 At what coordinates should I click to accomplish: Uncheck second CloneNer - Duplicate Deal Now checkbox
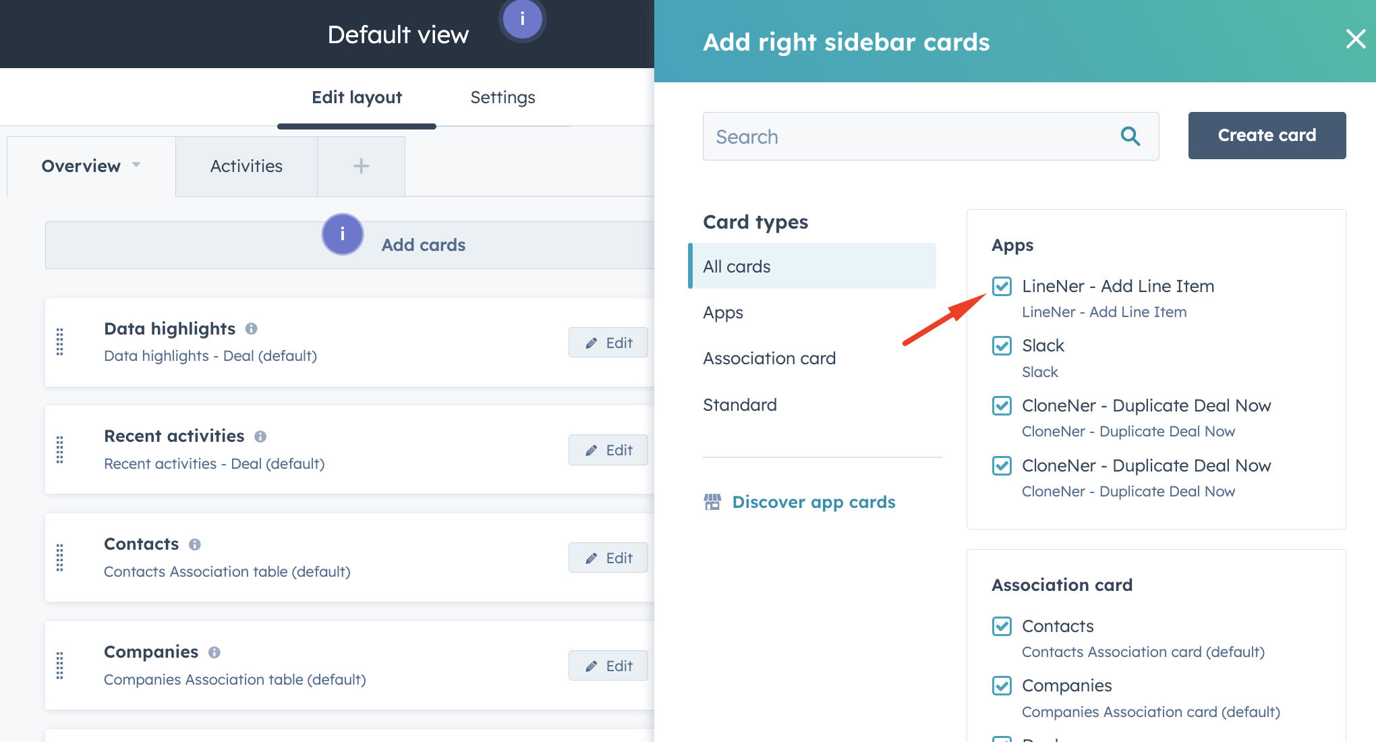[1002, 465]
